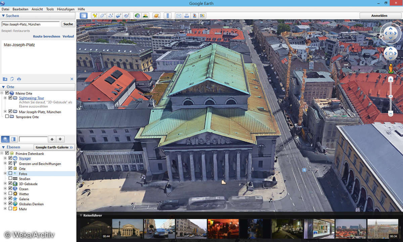Toggle Grenzen und Beschriftungen checkbox
The height and width of the screenshot is (242, 403).
[x=10, y=163]
